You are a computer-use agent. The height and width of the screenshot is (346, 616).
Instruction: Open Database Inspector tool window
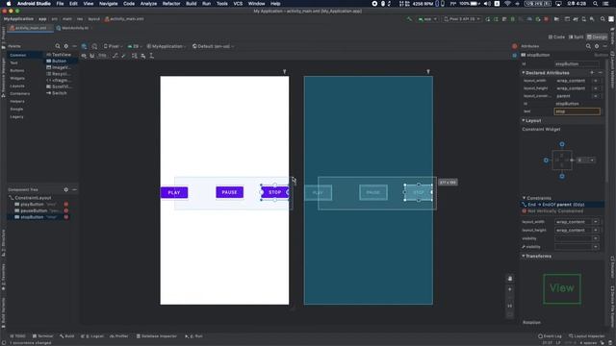157,336
